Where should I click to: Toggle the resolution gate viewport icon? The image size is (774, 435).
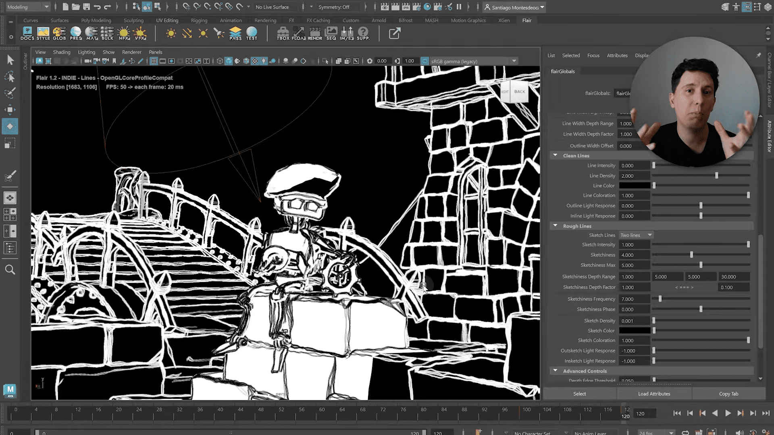point(171,61)
